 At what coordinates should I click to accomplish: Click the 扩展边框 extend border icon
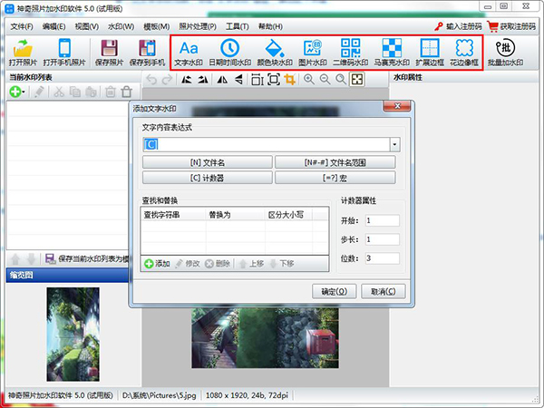point(430,53)
